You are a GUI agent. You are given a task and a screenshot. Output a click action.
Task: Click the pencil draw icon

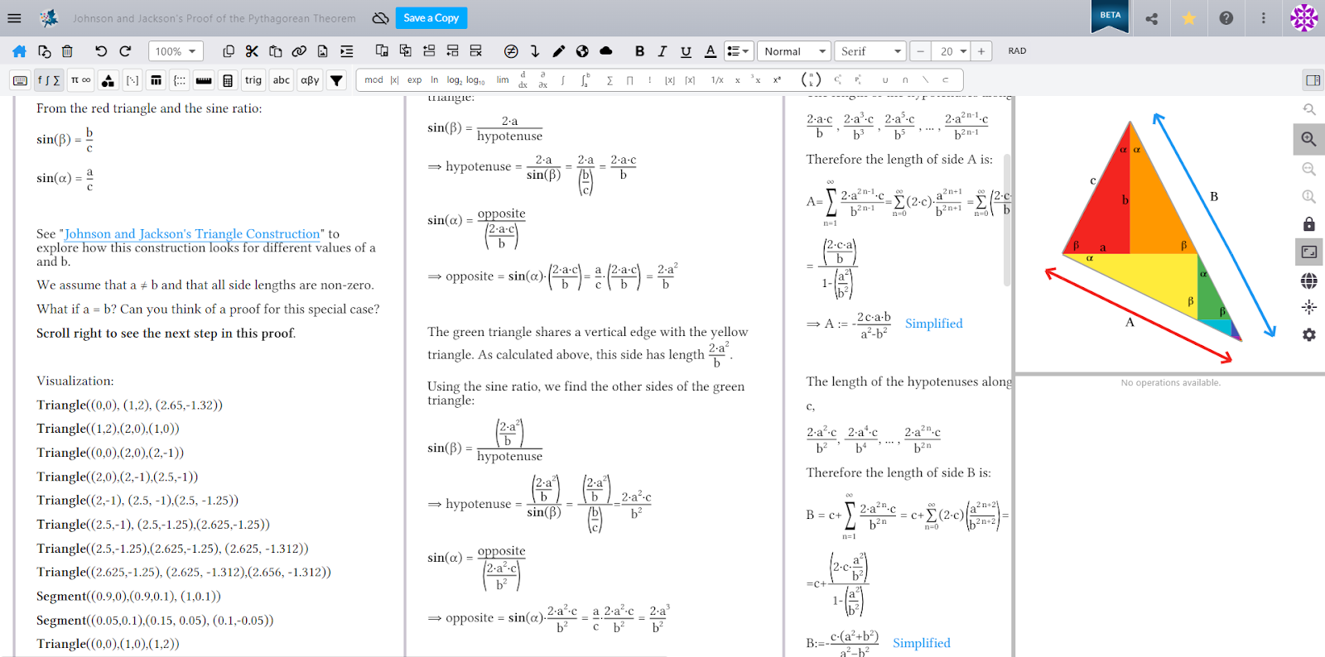pos(559,51)
